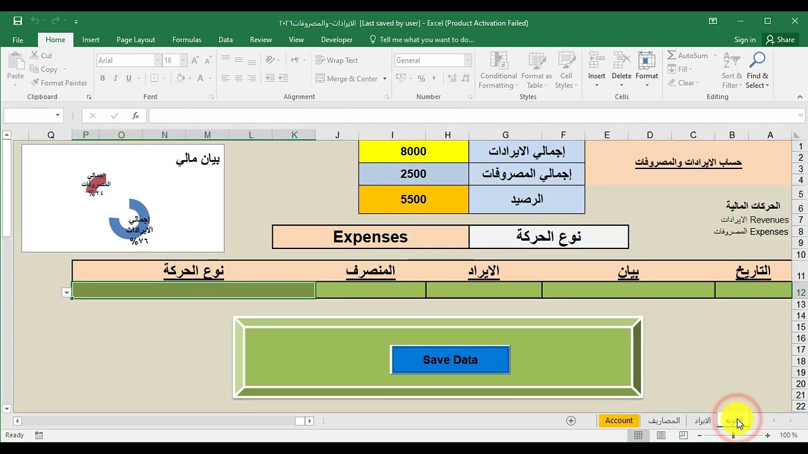Click the Format Painter tool
Image resolution: width=808 pixels, height=454 pixels.
pos(58,83)
